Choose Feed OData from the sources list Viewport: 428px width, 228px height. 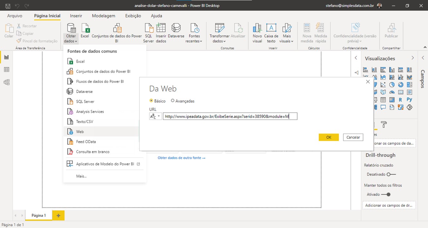point(86,142)
